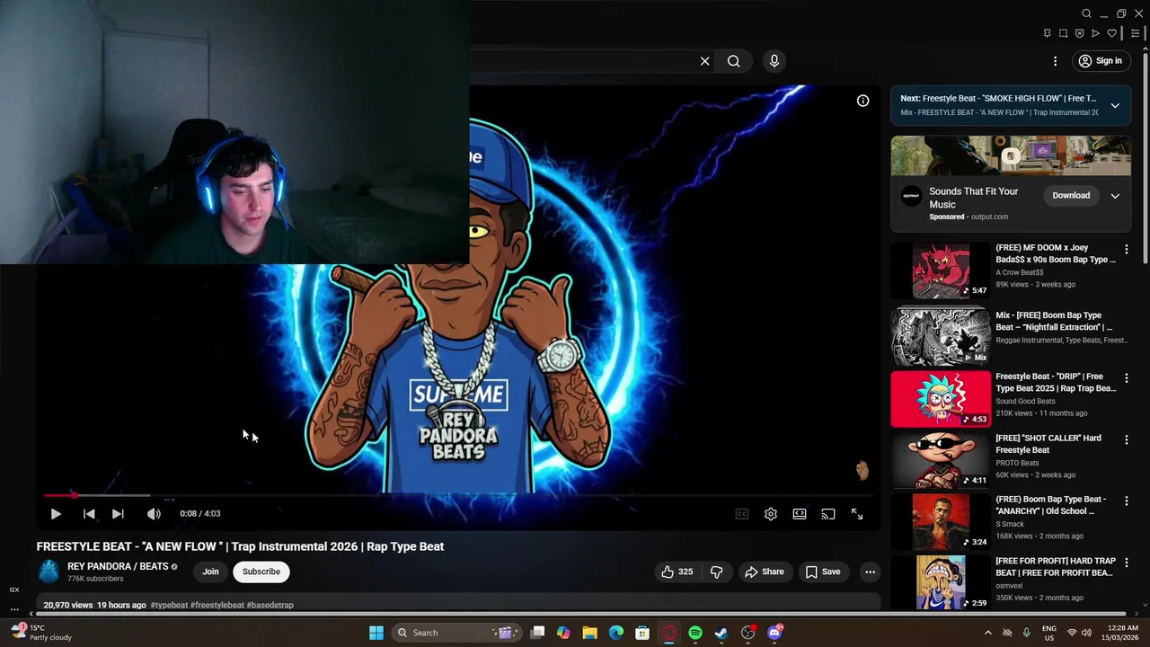Click the Opera pin icon

click(x=1047, y=33)
